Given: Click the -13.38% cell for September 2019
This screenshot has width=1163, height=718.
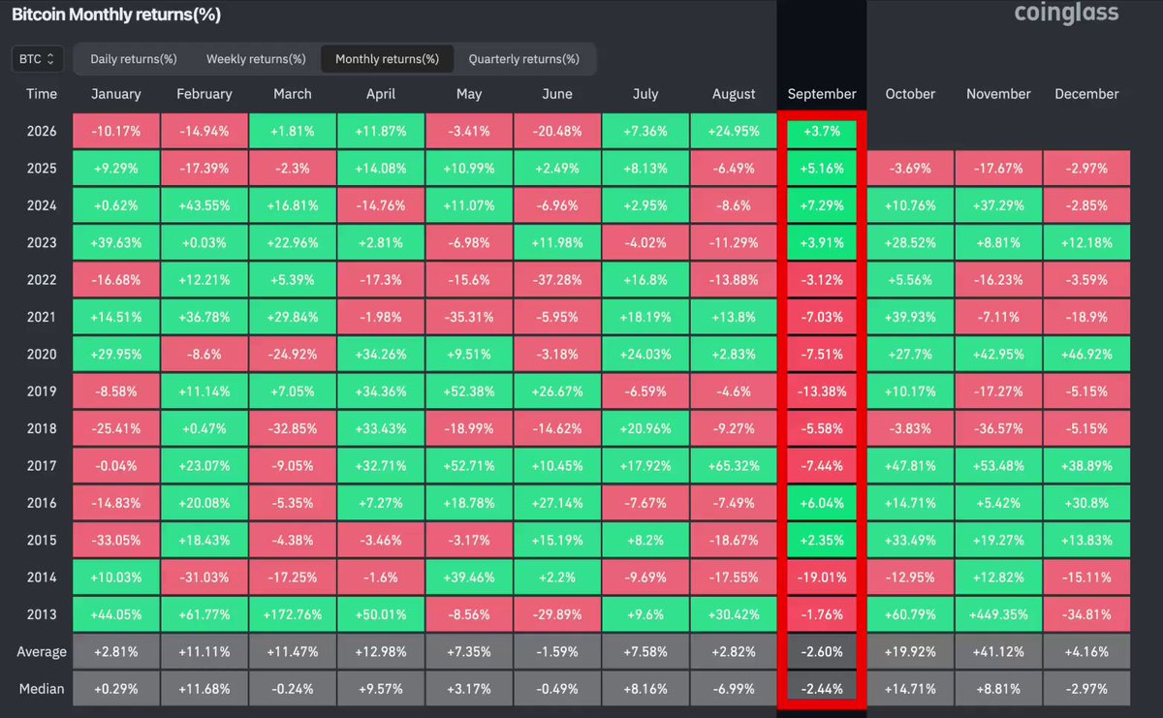Looking at the screenshot, I should (x=822, y=391).
